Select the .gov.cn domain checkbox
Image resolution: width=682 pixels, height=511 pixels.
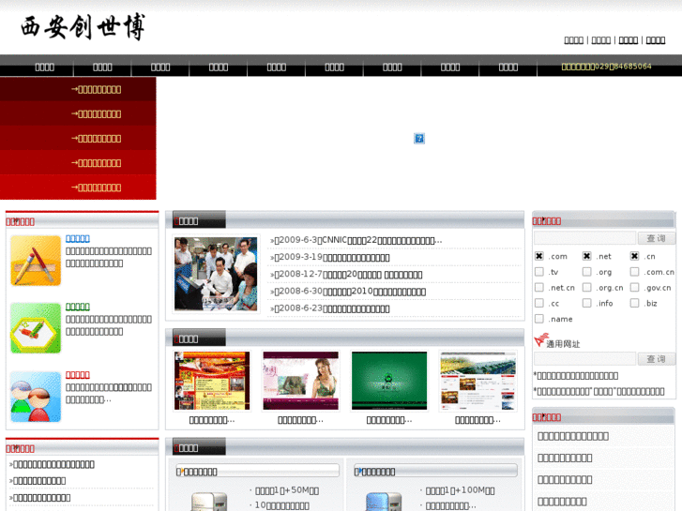(634, 288)
